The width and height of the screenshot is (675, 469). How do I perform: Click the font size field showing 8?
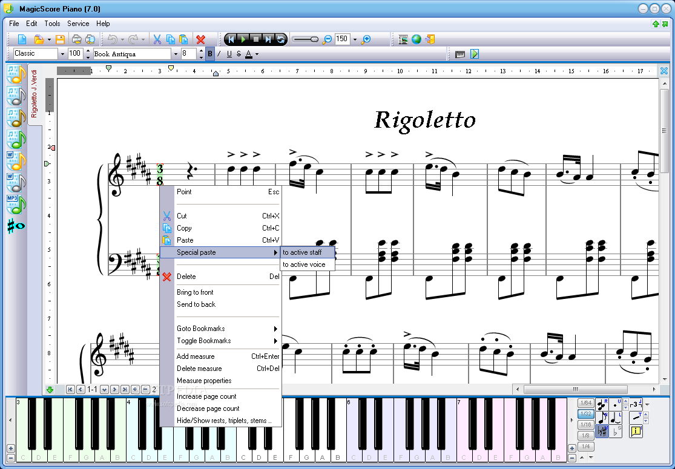188,54
